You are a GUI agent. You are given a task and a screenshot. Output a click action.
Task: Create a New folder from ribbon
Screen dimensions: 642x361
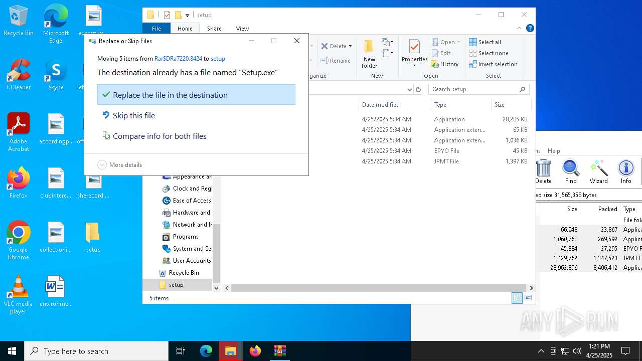(369, 54)
